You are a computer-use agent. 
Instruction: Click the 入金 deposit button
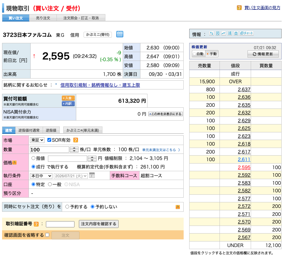[x=68, y=98]
